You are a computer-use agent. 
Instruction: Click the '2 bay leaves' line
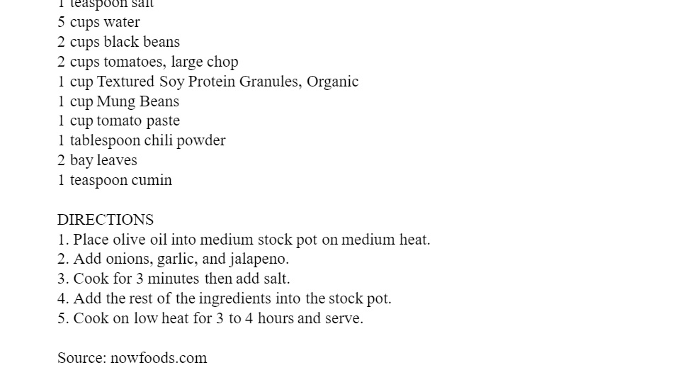point(97,160)
